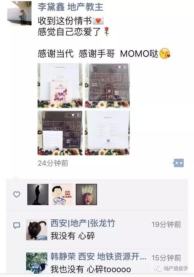Reply to comment 我也没有 心碎tooooo
Image resolution: width=194 pixels, height=277 pixels.
(x=91, y=269)
